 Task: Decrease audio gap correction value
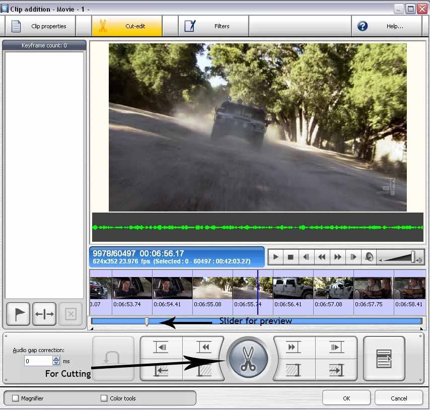[56, 363]
